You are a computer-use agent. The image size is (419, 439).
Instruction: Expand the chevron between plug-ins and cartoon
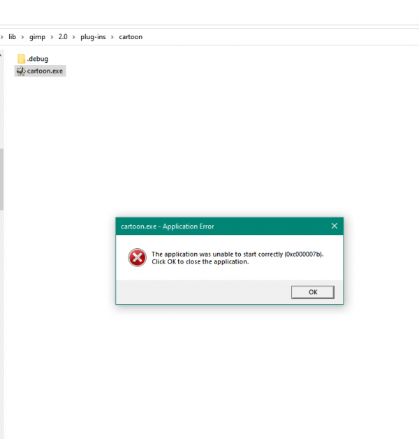coord(112,37)
